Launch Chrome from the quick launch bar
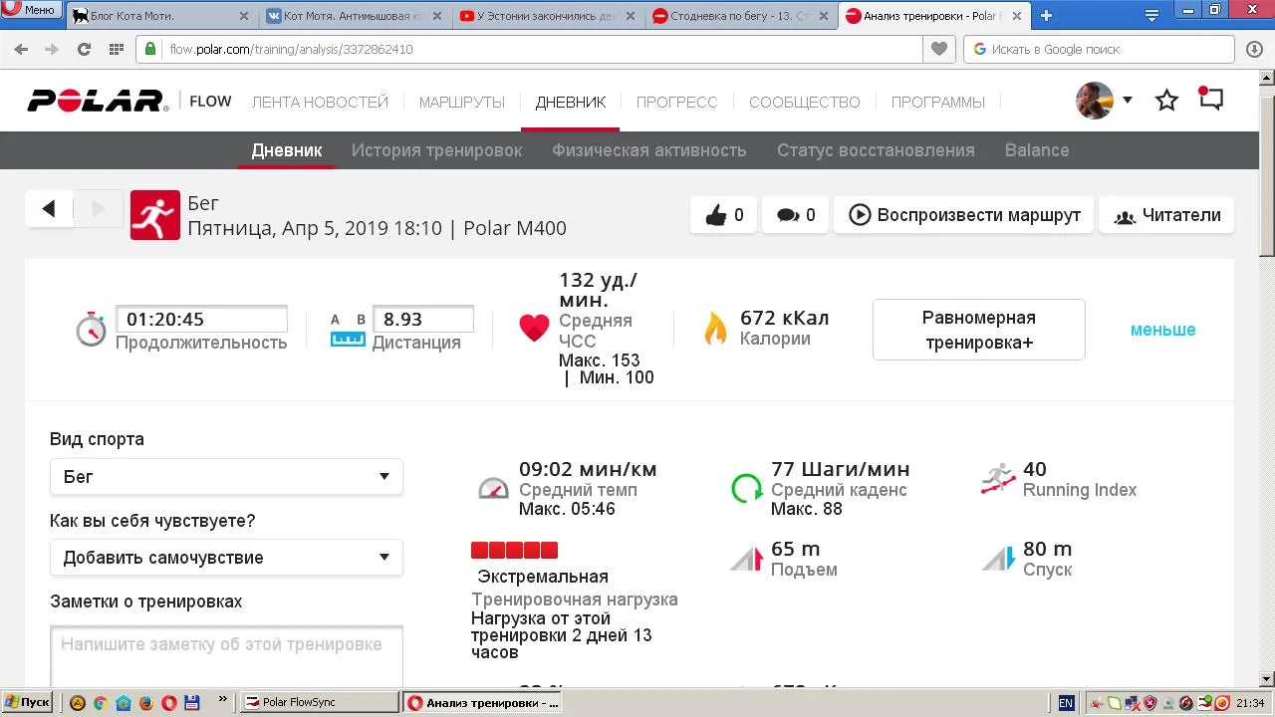 click(101, 702)
